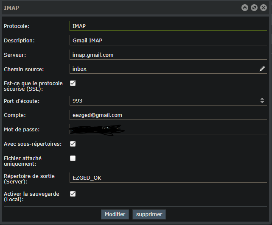Viewport: 272px width, 225px height.
Task: Toggle the Activer la sauvegarde (Local) checkbox
Action: coord(73,194)
